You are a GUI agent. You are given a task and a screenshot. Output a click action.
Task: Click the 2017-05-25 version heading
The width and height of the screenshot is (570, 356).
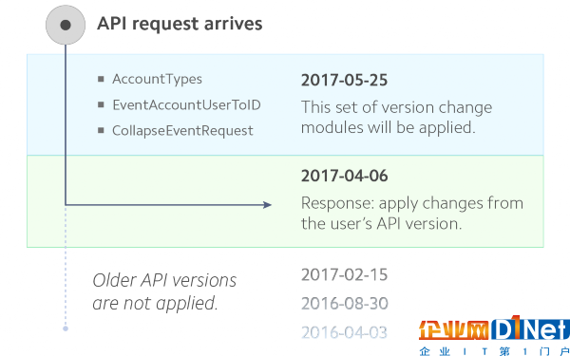(344, 81)
